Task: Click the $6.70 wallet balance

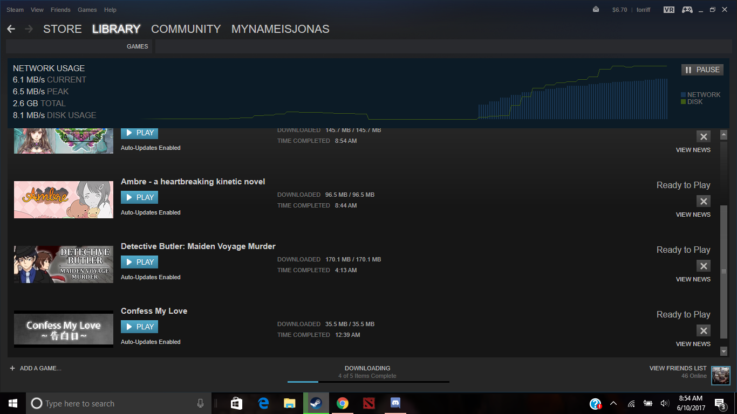Action: coord(619,10)
